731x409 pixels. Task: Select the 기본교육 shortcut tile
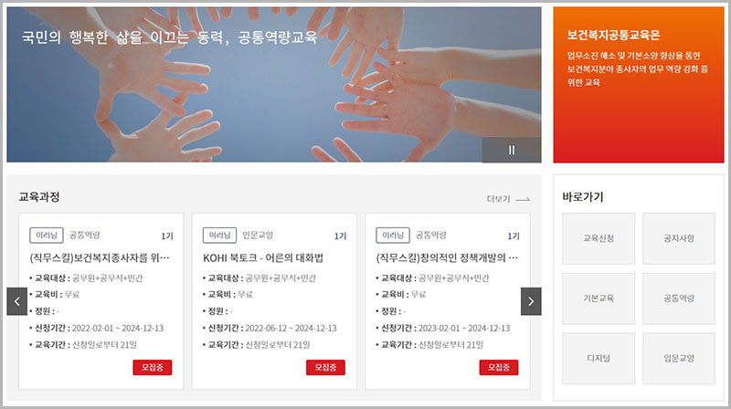pyautogui.click(x=599, y=299)
